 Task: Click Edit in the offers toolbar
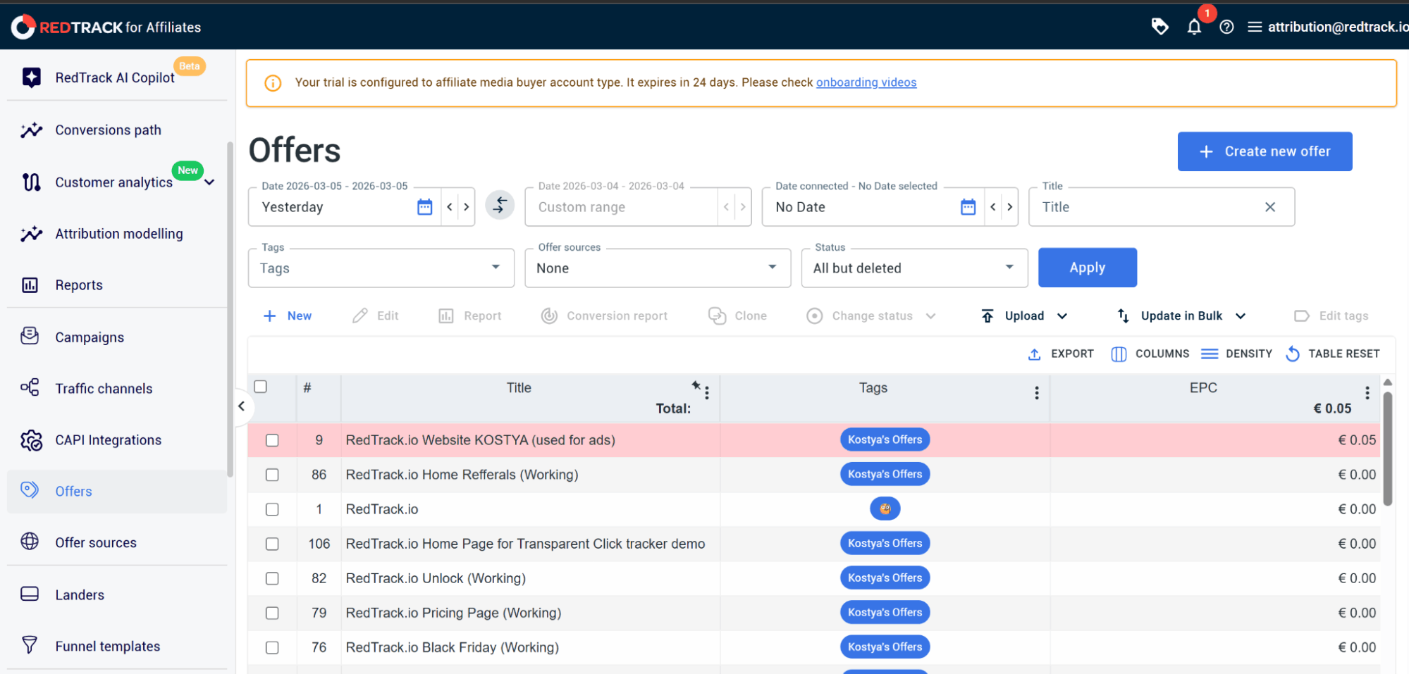tap(375, 316)
